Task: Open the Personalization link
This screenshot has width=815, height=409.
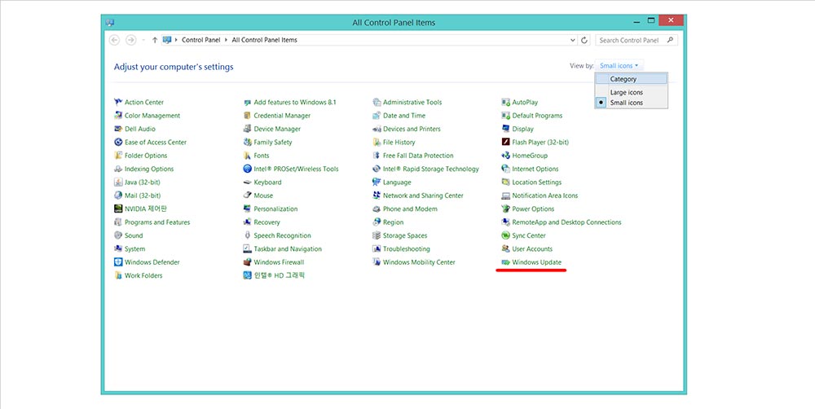Action: 275,209
